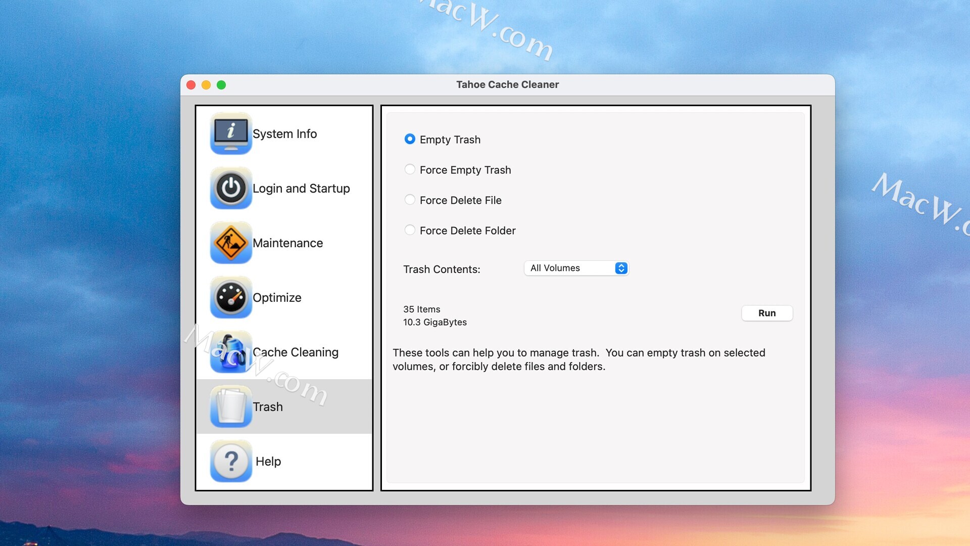Enable the Force Delete Folder option
The width and height of the screenshot is (970, 546).
point(410,230)
